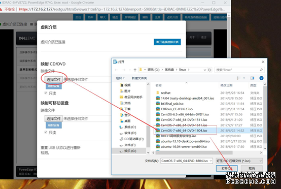Image resolution: width=281 pixels, height=189 pixels.
Task: Click the chevron after 系统盘 in the breadcrumb
Action: [x=177, y=70]
